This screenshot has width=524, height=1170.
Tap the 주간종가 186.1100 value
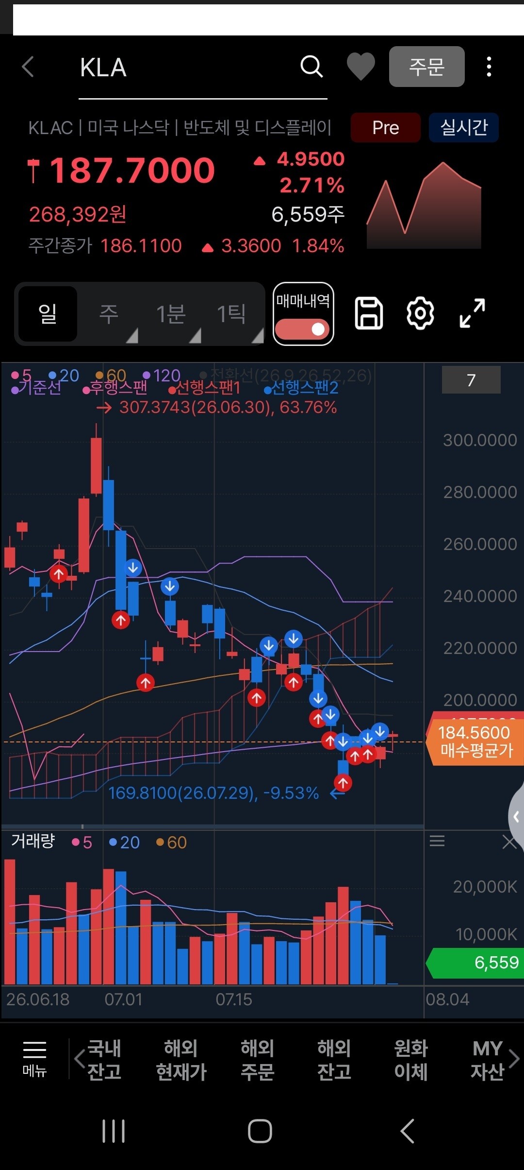pyautogui.click(x=141, y=246)
